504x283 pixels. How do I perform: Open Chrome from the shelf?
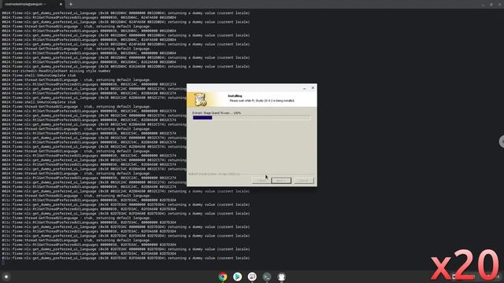tap(222, 277)
